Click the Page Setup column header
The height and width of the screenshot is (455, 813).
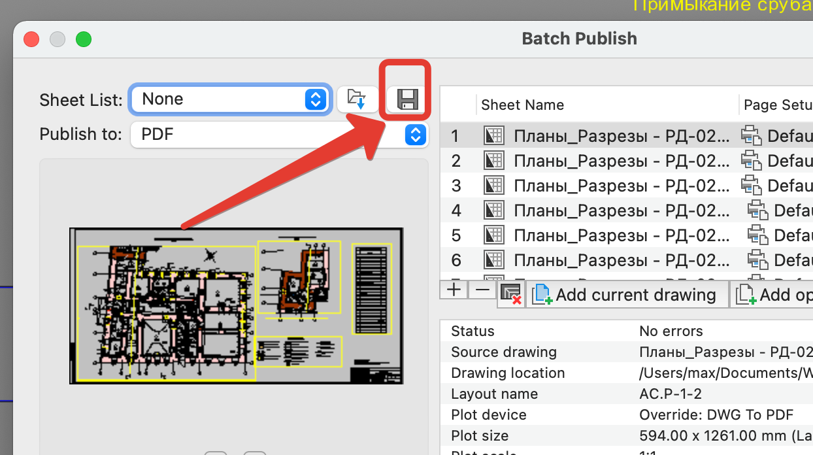pyautogui.click(x=778, y=105)
